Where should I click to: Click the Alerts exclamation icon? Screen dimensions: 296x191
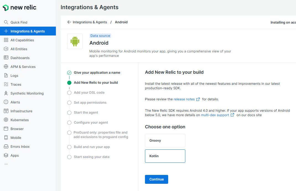[6, 102]
